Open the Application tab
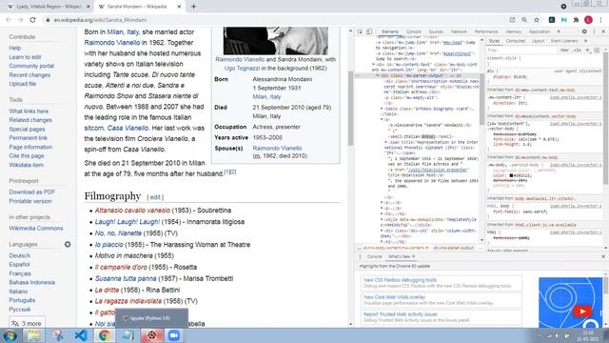This screenshot has height=343, width=609. [x=540, y=31]
